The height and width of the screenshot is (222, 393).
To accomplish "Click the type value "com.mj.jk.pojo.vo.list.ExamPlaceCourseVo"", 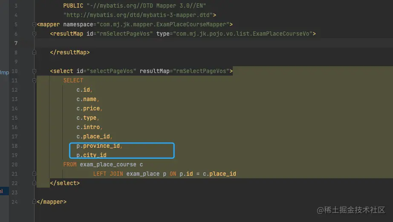I will [243, 34].
